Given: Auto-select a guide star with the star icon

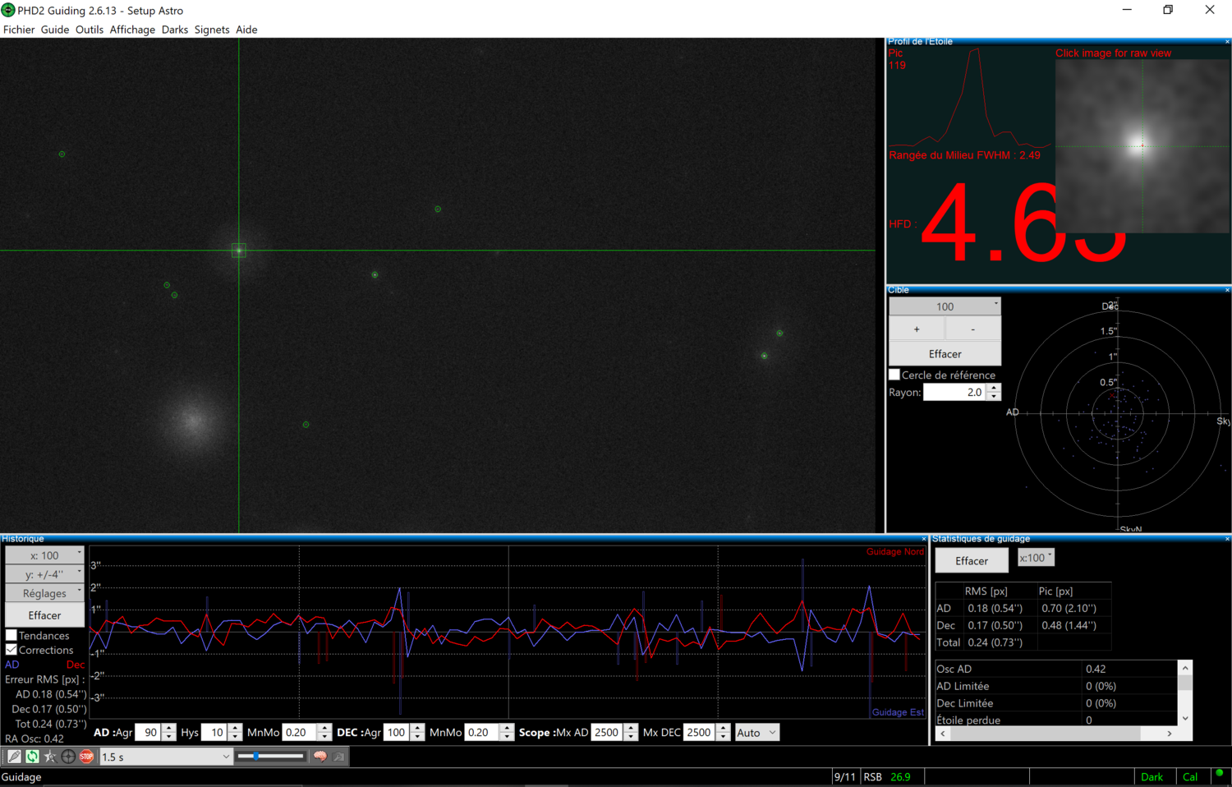Looking at the screenshot, I should [50, 757].
